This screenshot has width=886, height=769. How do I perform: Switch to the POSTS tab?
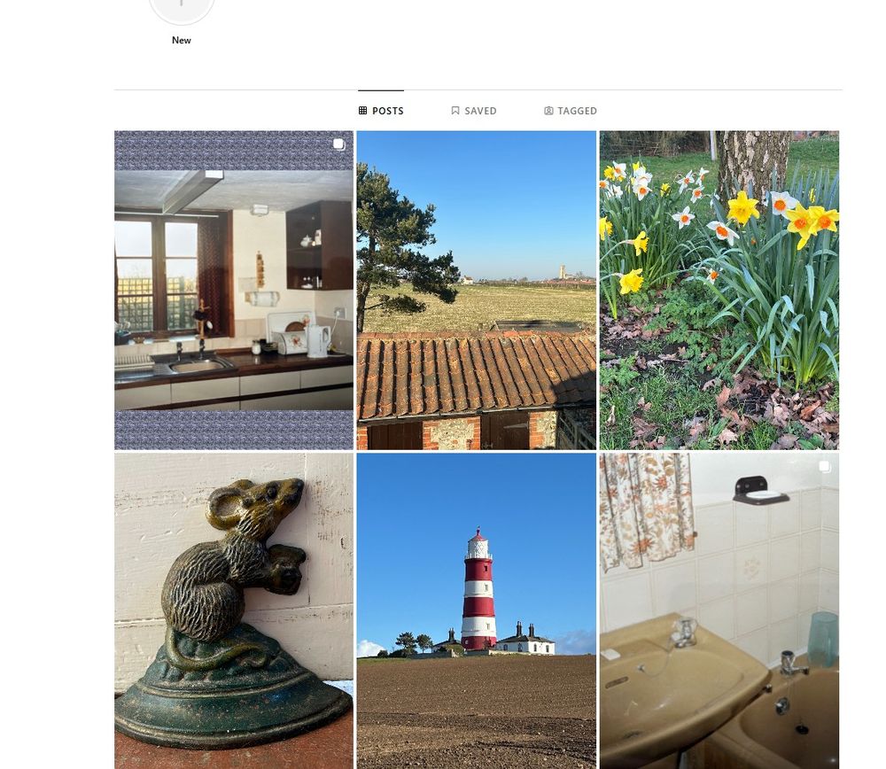[381, 111]
